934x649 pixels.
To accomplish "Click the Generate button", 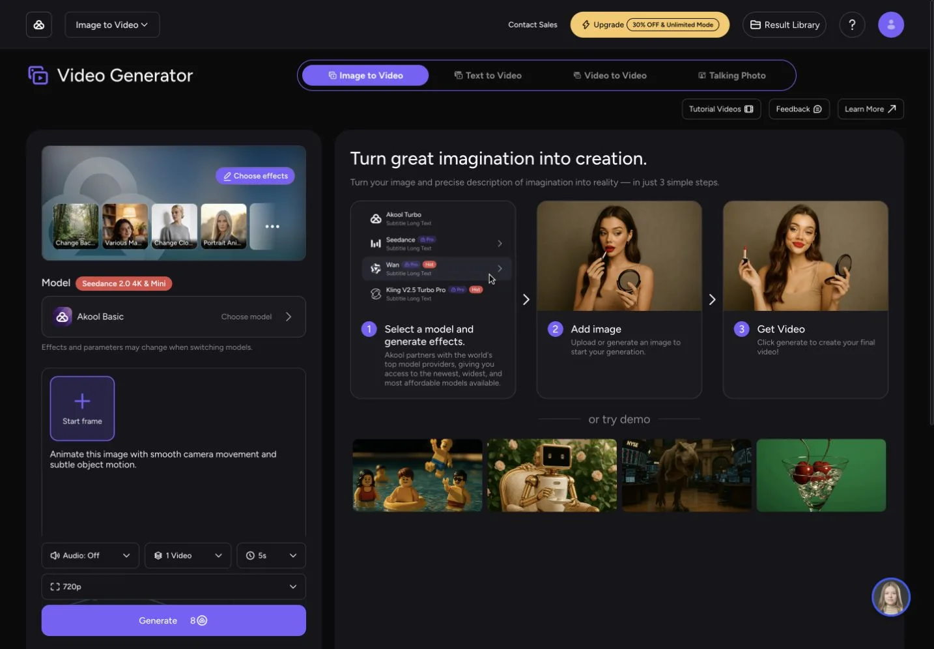I will (174, 620).
